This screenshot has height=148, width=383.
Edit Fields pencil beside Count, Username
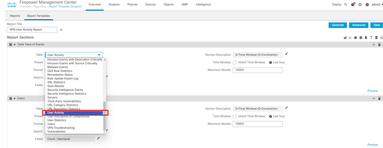click(98, 138)
